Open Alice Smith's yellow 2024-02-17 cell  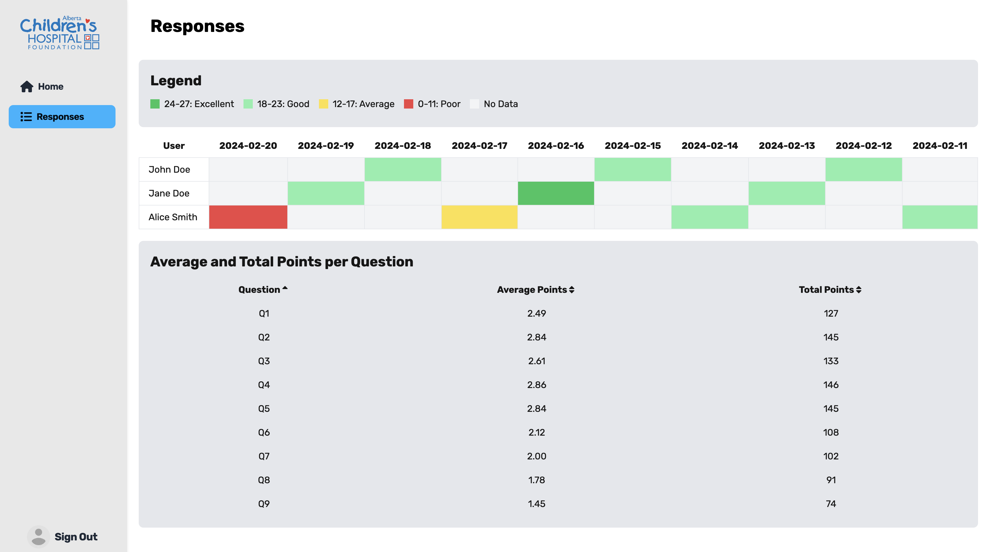click(x=479, y=217)
